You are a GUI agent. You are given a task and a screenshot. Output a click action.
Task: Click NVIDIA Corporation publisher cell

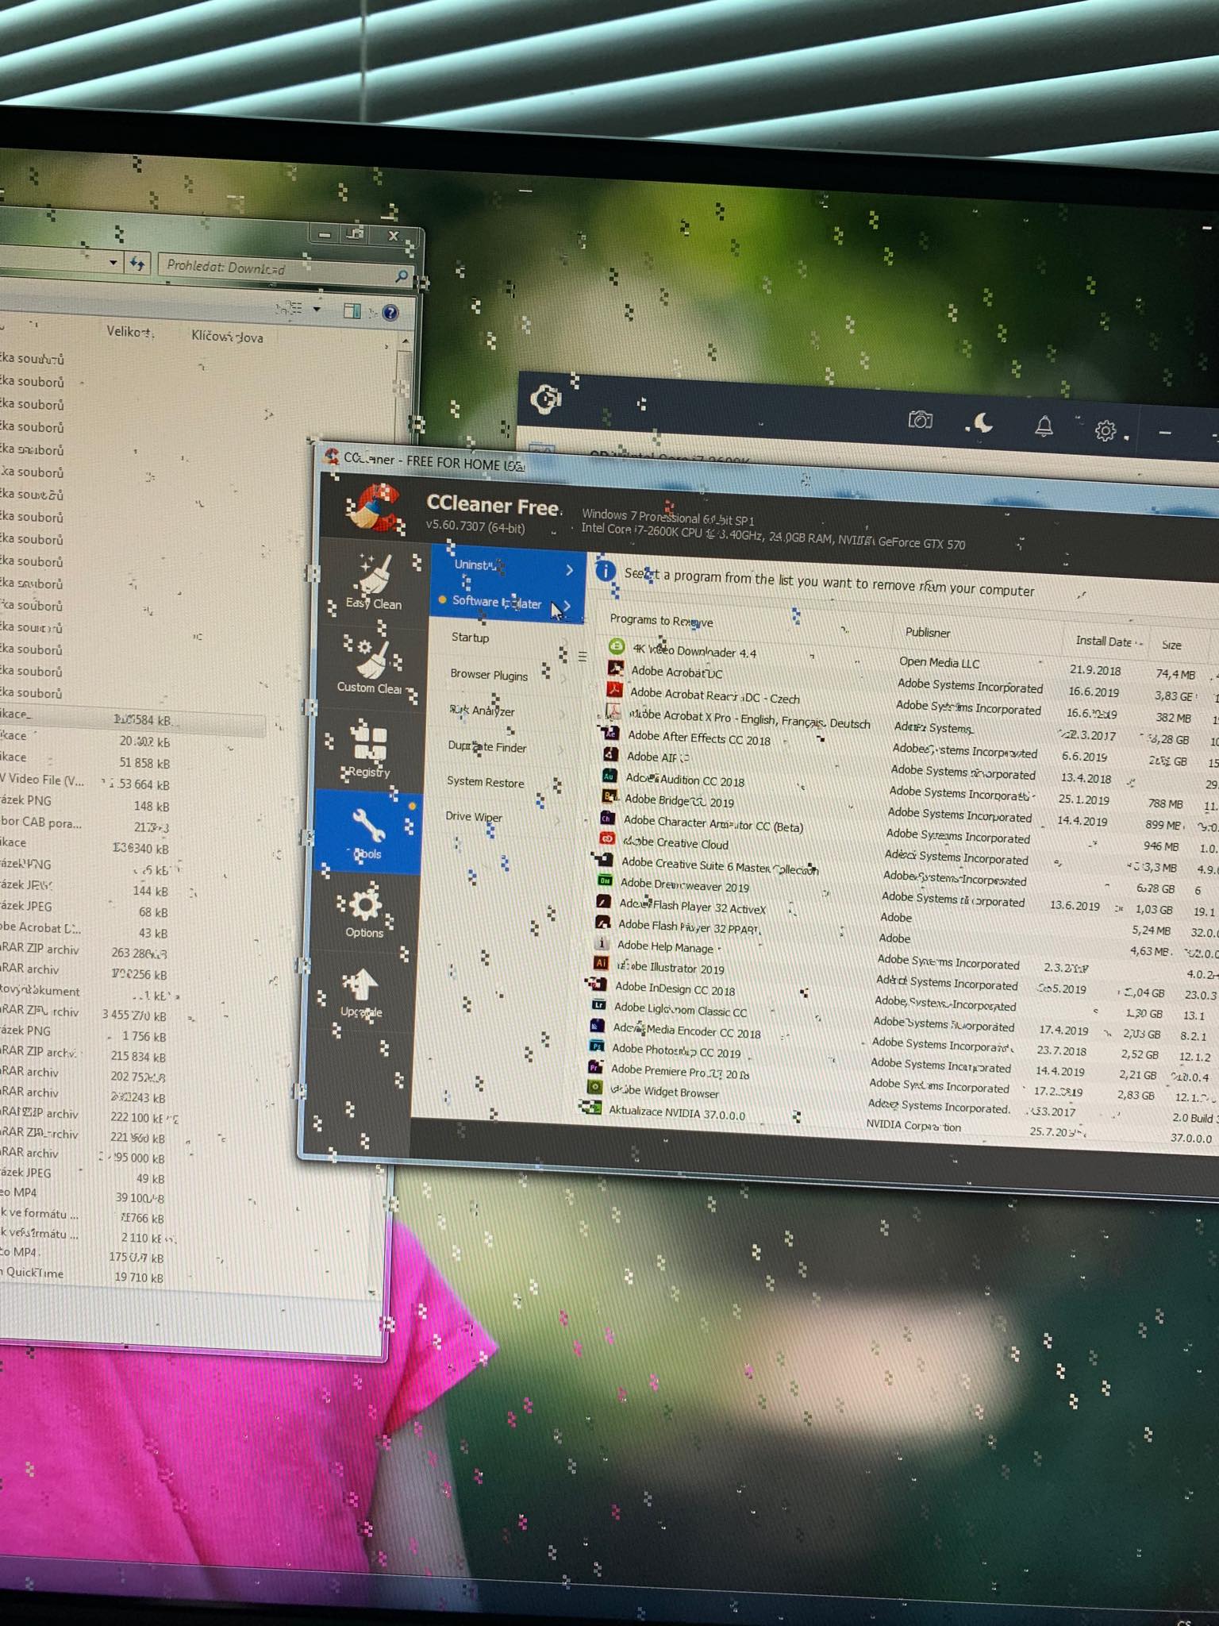(x=913, y=1126)
